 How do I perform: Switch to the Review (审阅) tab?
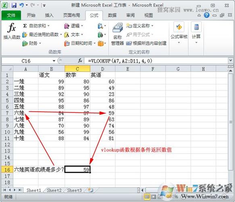click(130, 15)
